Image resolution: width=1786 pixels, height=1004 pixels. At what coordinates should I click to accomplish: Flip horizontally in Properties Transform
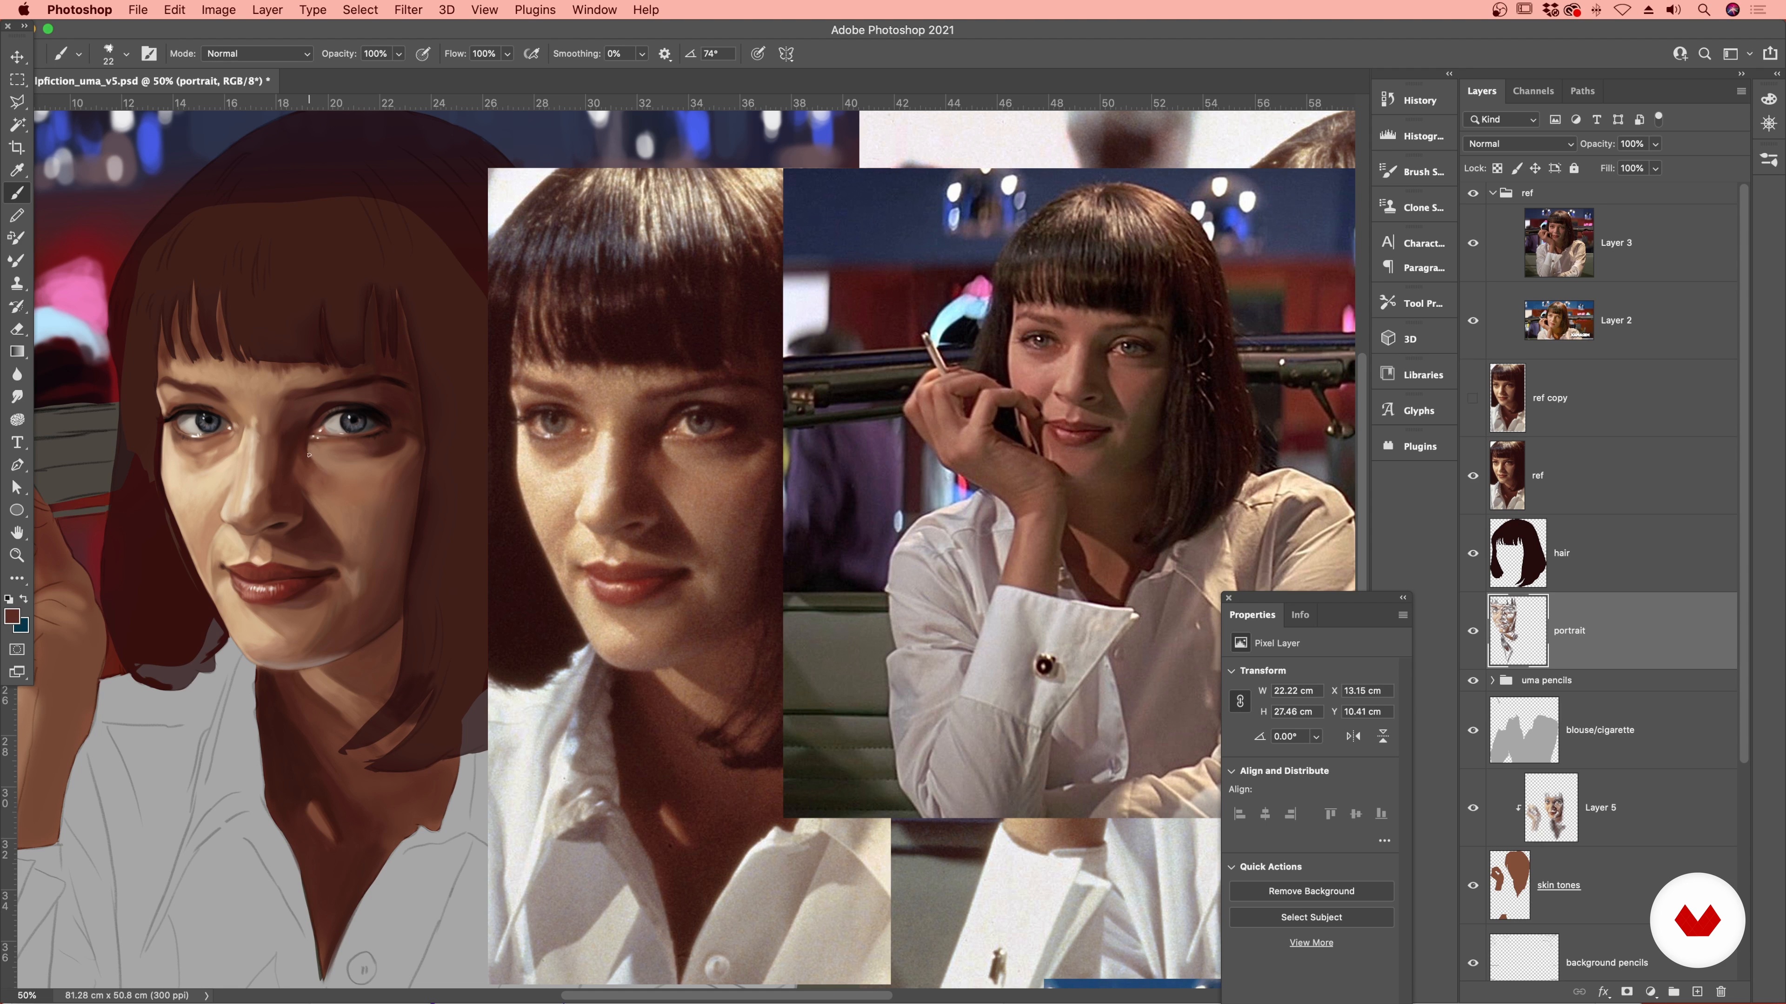coord(1353,736)
